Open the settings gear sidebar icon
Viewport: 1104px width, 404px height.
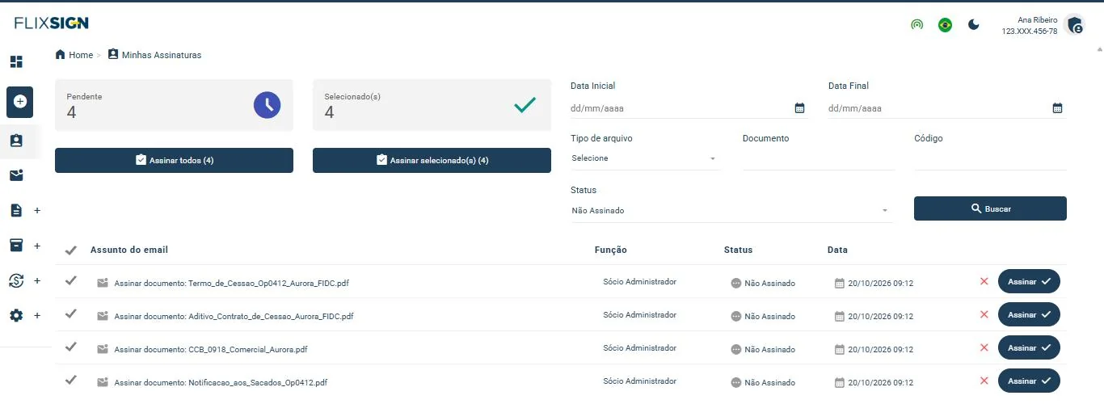pyautogui.click(x=16, y=316)
